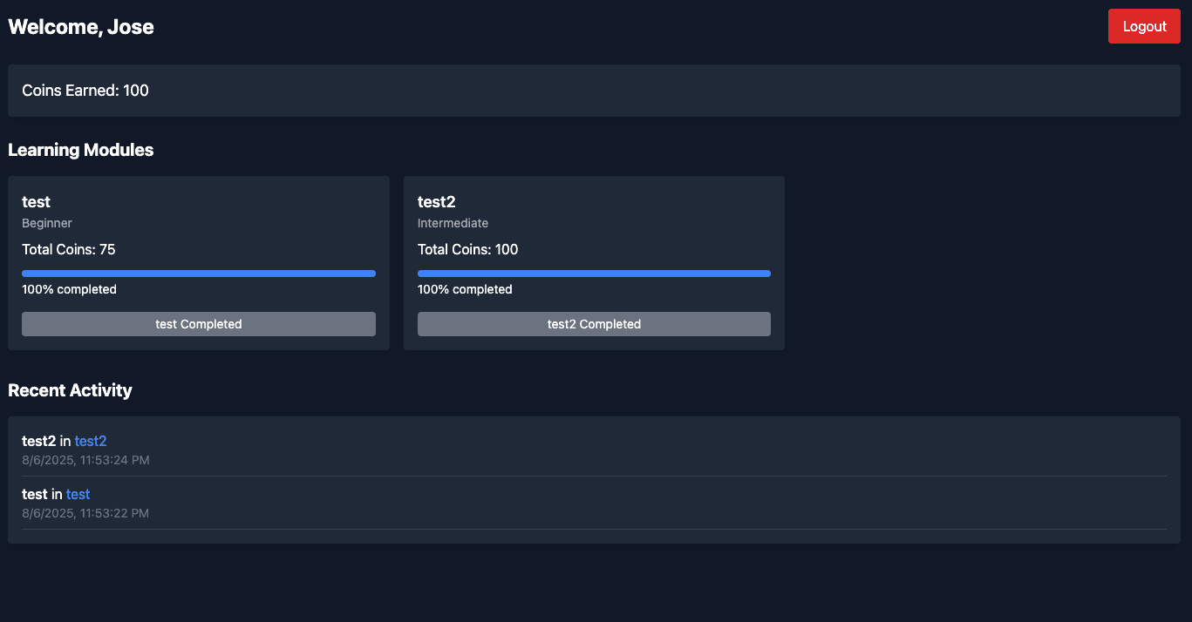Click the Learning Modules heading
Screen dimensions: 1192x622
(x=80, y=149)
